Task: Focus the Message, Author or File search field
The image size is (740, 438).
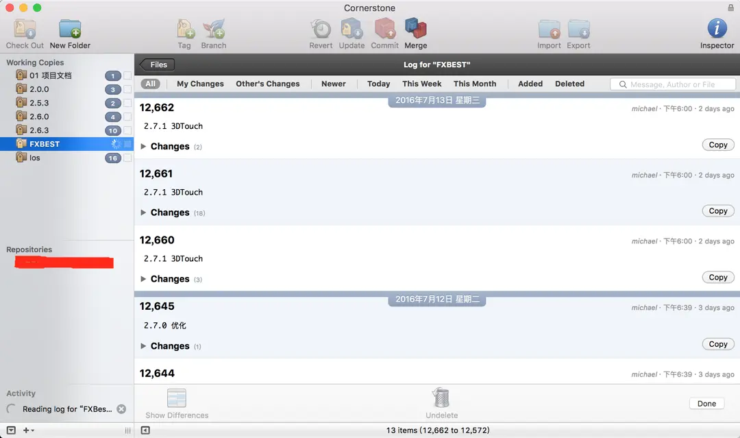Action: pos(673,84)
